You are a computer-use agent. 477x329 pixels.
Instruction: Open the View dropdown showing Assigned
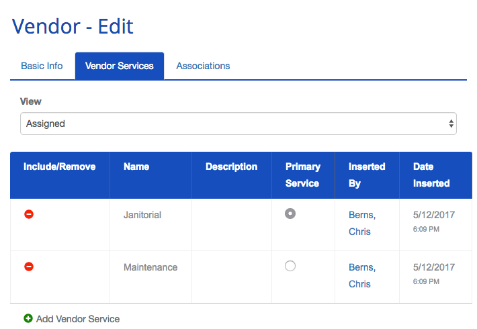tap(238, 124)
